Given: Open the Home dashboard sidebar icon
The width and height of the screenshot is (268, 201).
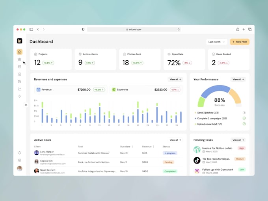Looking at the screenshot, I should click(19, 52).
